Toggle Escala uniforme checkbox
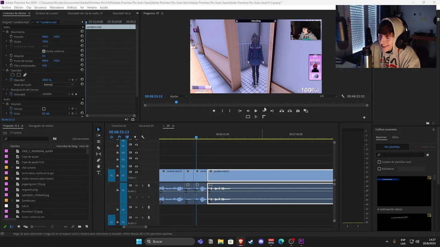This screenshot has width=440, height=247. 44,51
